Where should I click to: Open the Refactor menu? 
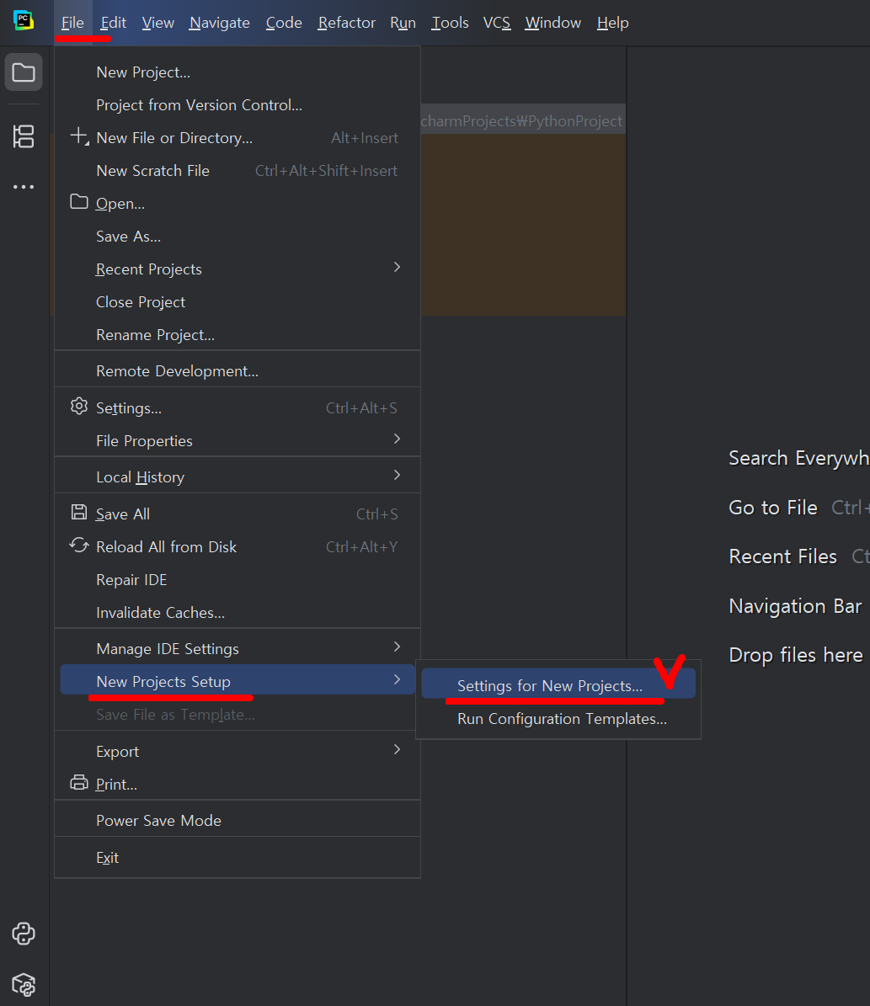coord(347,23)
